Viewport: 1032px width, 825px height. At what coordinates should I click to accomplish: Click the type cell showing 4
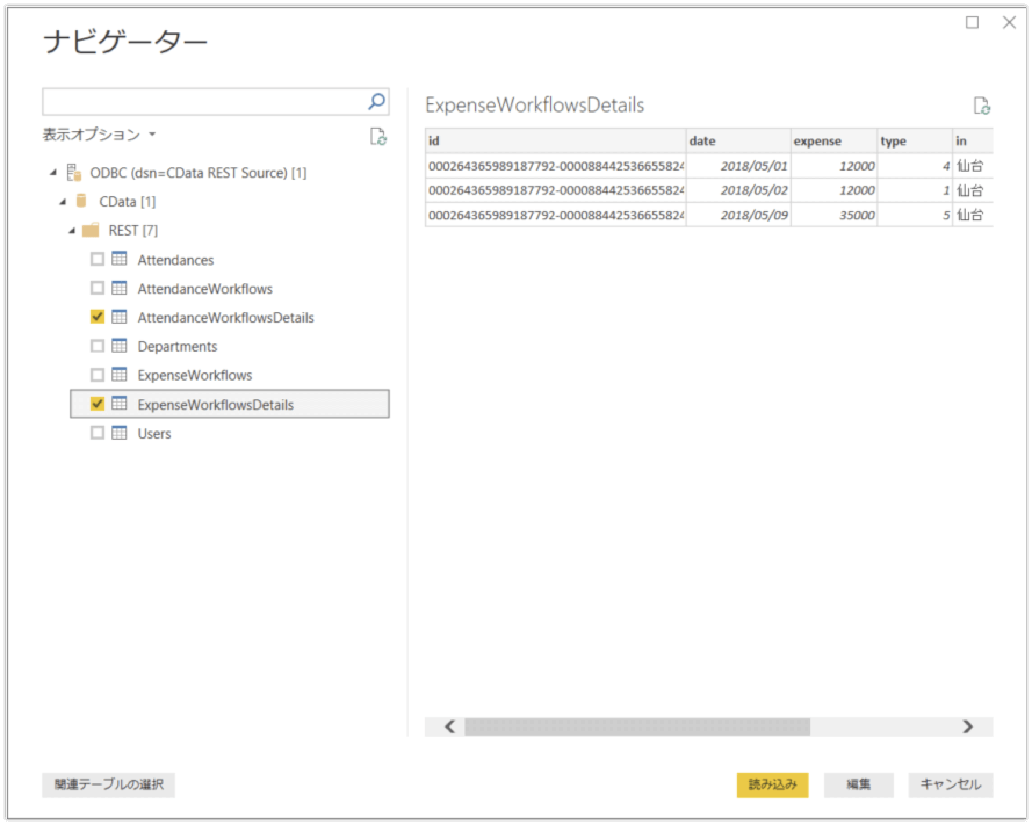coord(915,166)
